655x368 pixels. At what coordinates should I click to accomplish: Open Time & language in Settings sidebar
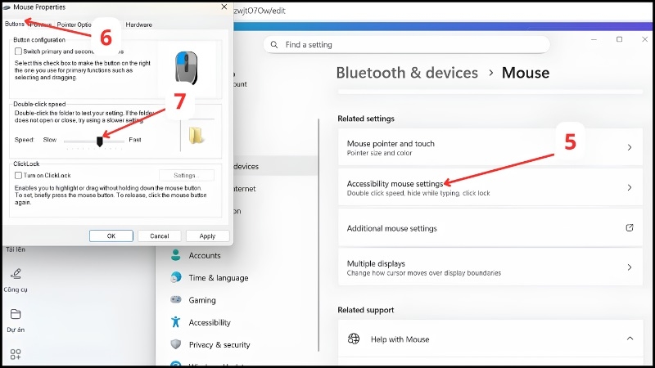[219, 278]
